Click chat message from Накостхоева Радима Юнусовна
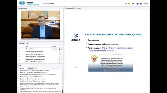 32,77
